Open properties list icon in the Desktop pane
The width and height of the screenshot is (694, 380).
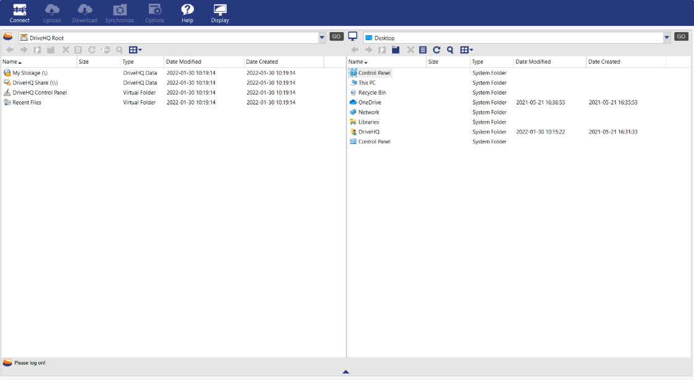click(x=423, y=50)
